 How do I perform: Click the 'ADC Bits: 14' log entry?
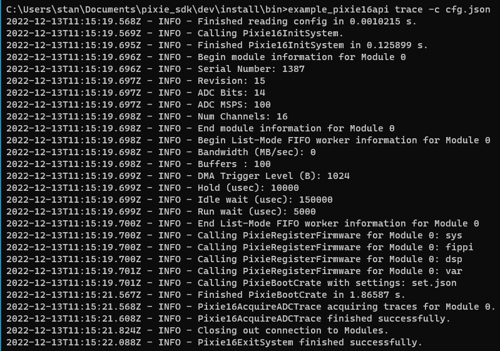point(136,93)
